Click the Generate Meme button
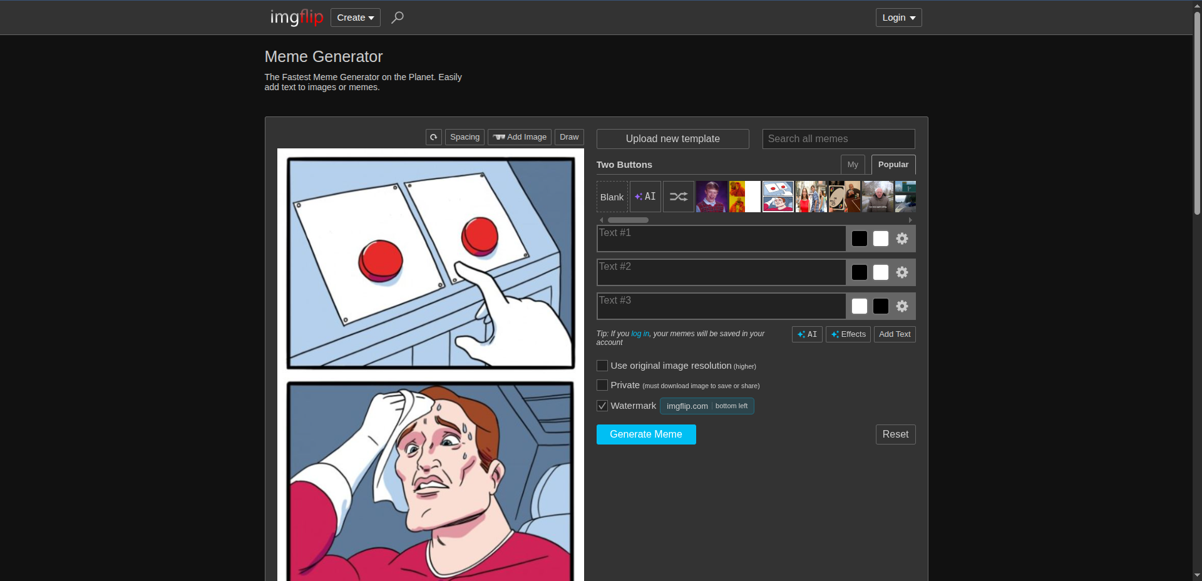Screen dimensions: 1202x581 point(646,434)
